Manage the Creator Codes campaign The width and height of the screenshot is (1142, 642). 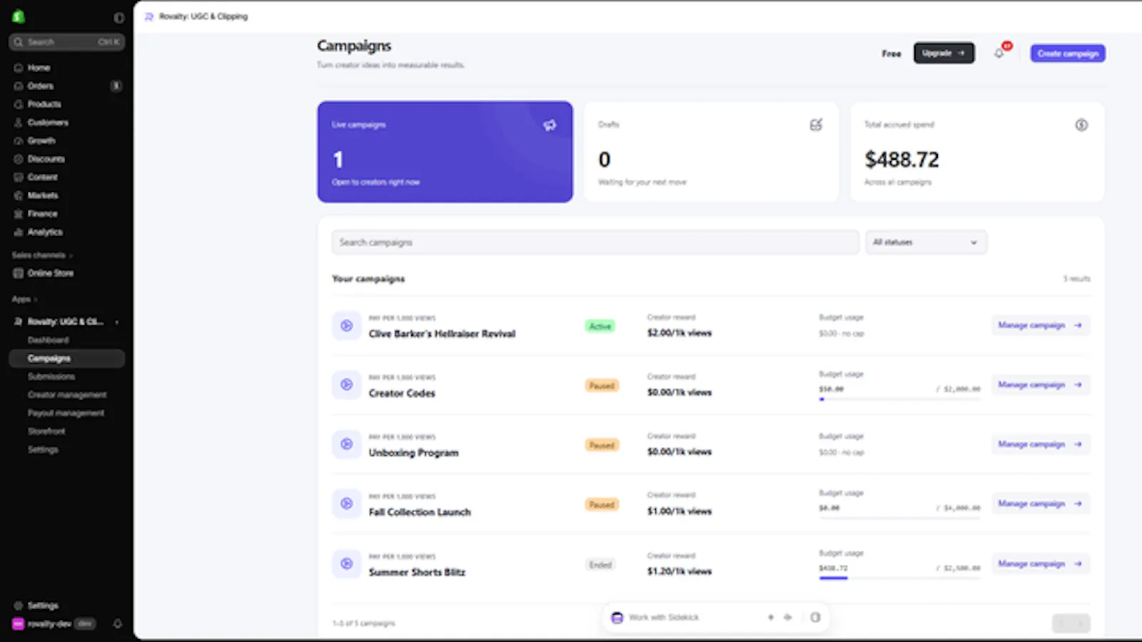tap(1040, 384)
